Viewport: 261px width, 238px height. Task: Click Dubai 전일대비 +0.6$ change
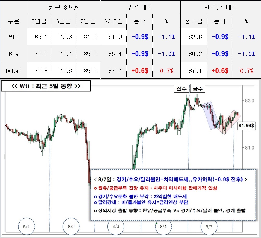140,71
